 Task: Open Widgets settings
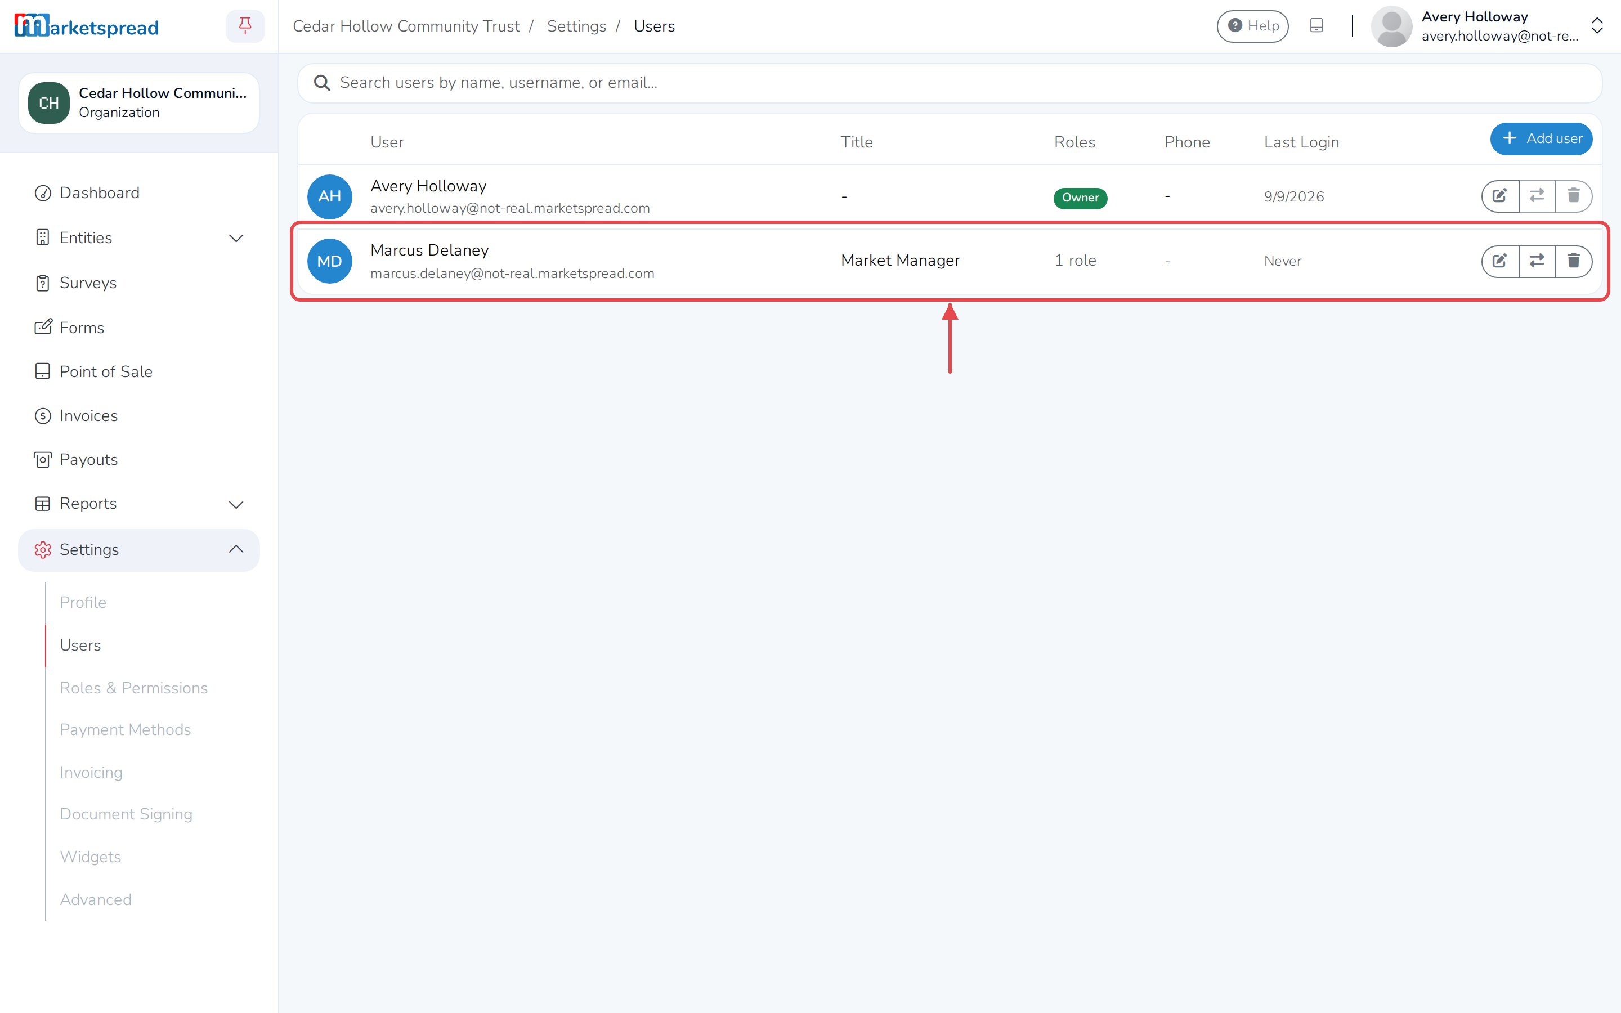(x=91, y=857)
